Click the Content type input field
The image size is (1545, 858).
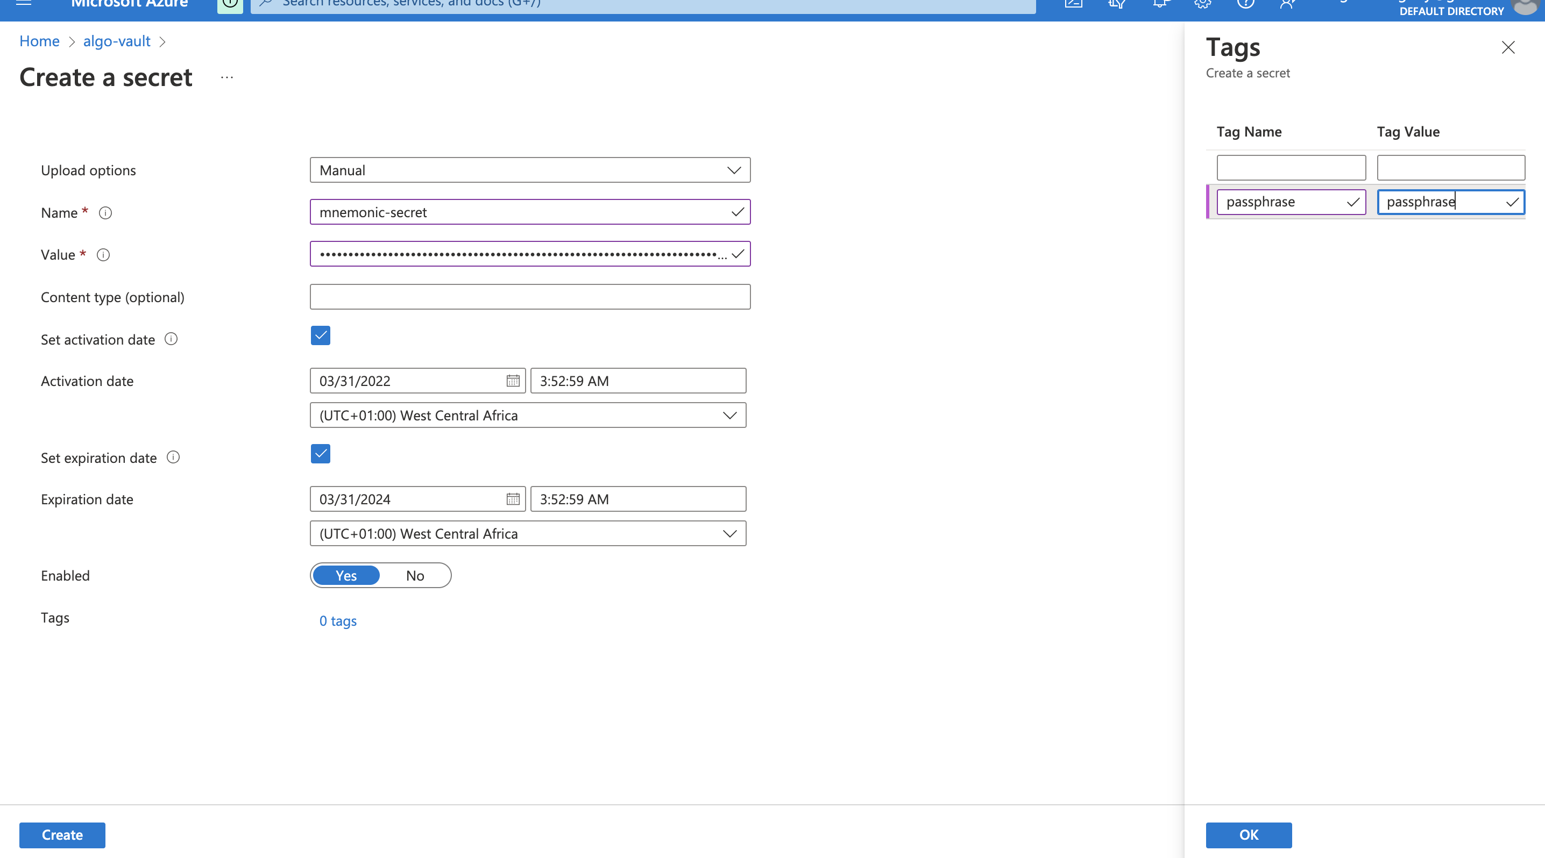pyautogui.click(x=529, y=297)
